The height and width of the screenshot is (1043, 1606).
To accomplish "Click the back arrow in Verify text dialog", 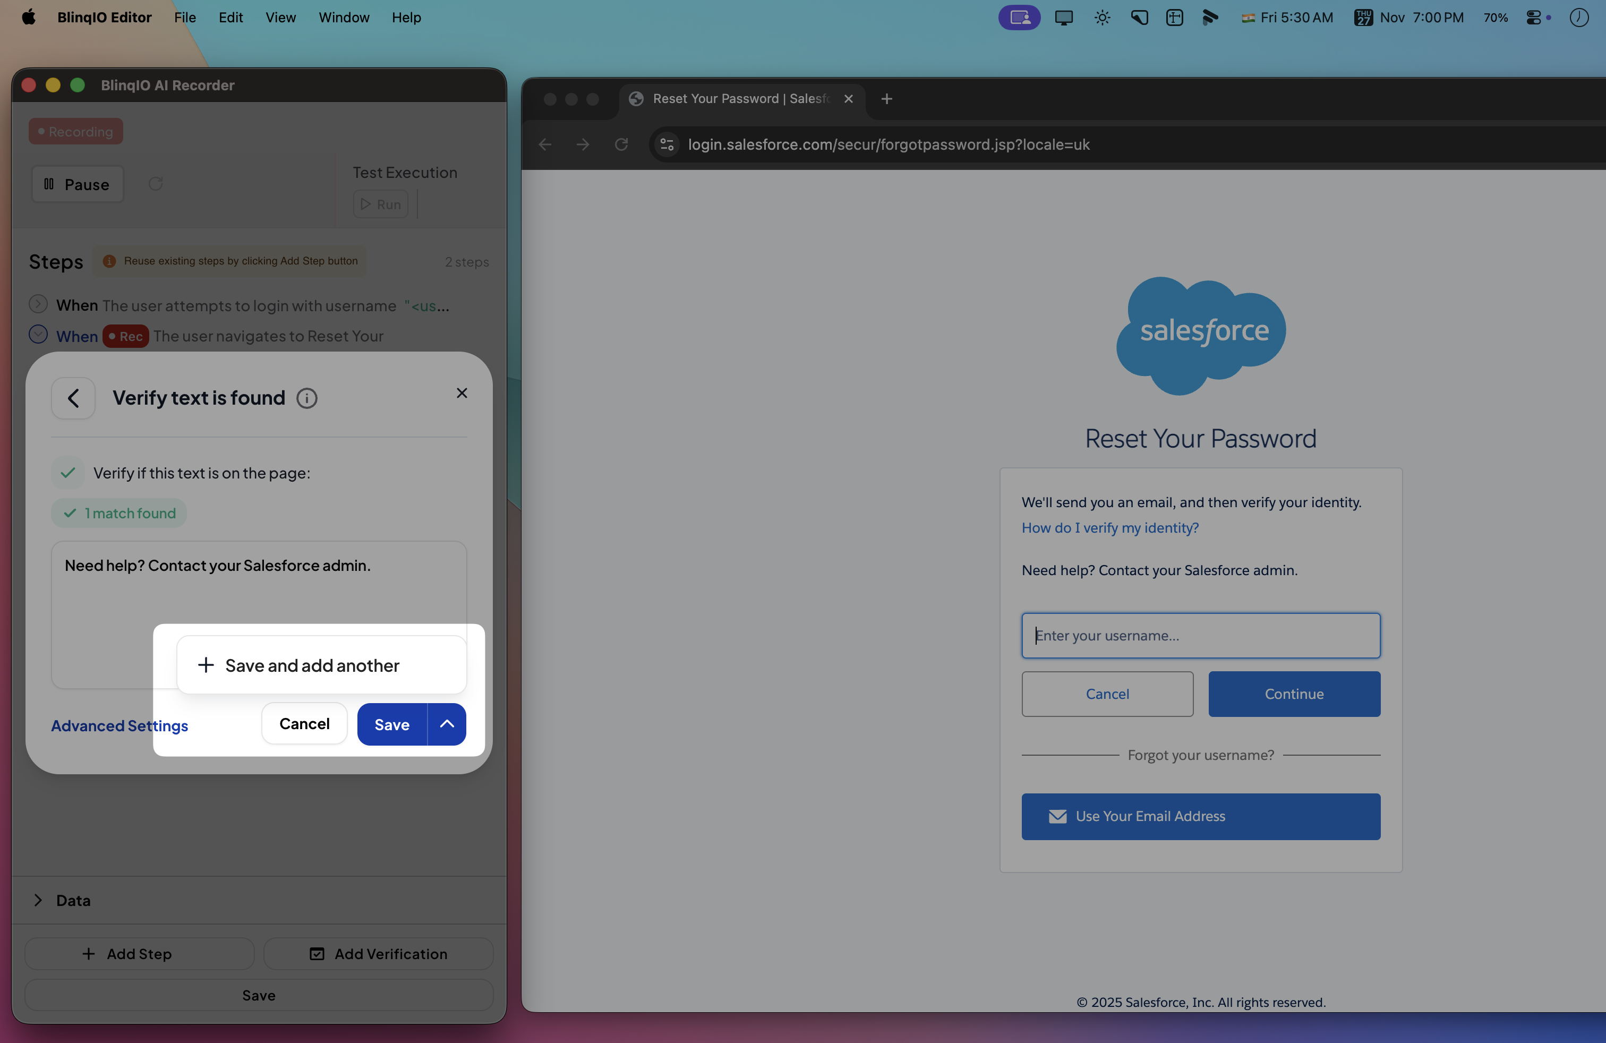I will pos(73,398).
